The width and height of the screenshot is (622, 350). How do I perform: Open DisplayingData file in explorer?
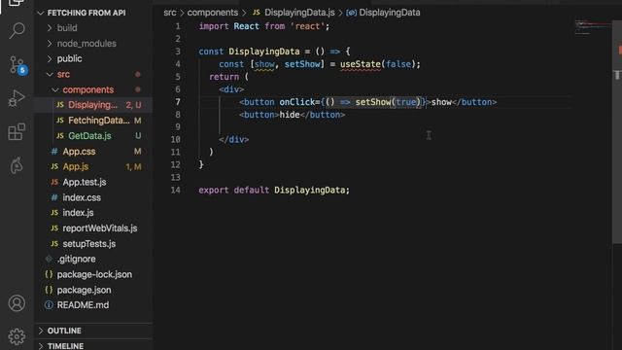pyautogui.click(x=93, y=105)
